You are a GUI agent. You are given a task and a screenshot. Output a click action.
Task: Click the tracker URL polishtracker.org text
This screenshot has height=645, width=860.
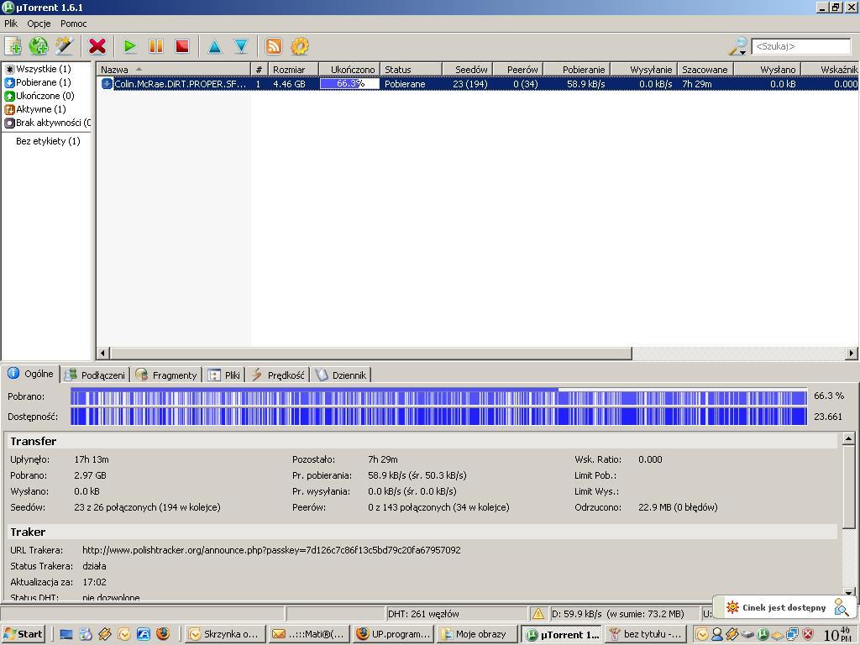pos(271,550)
